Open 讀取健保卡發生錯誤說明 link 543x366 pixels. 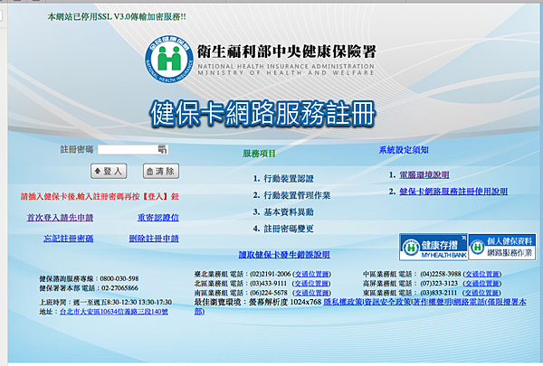click(x=284, y=255)
